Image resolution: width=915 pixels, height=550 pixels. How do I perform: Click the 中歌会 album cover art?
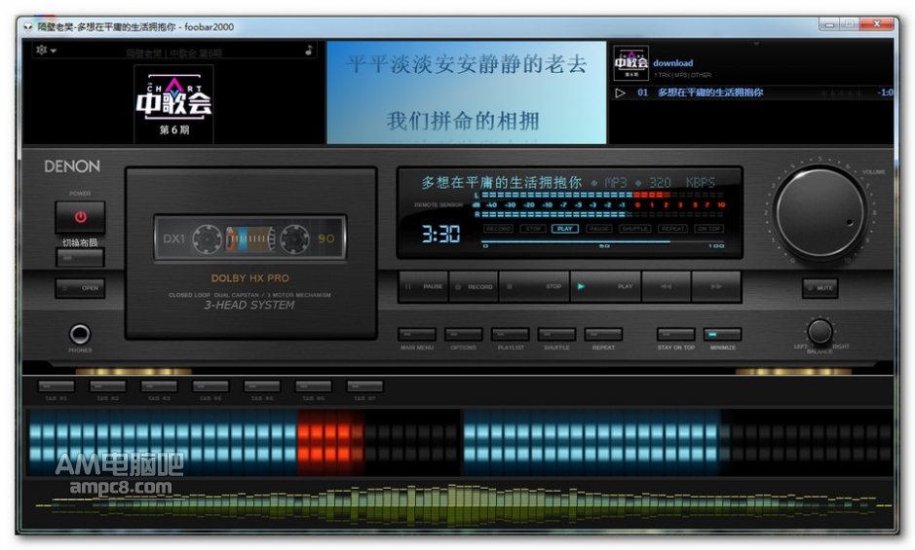pyautogui.click(x=173, y=104)
